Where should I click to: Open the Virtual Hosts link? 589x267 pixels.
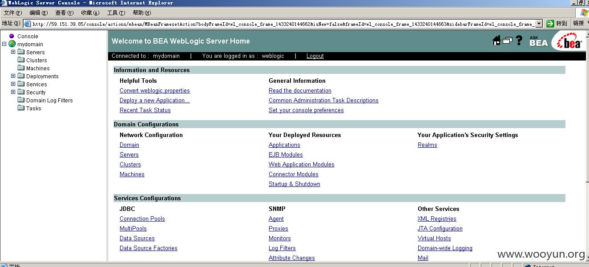[x=434, y=239]
